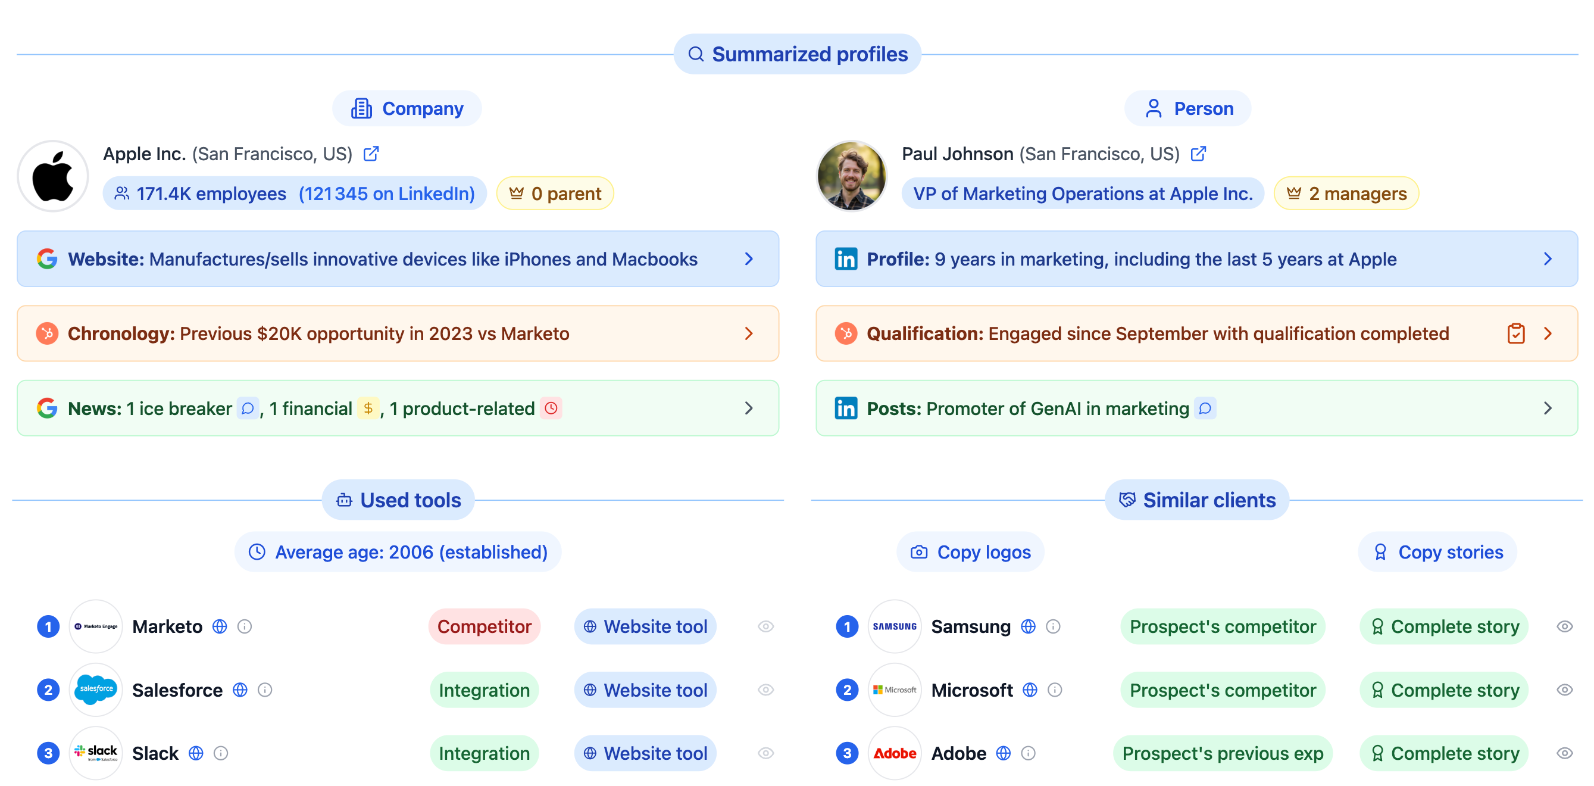This screenshot has height=786, width=1594.
Task: Open Paul Johnson external link icon
Action: [1198, 154]
